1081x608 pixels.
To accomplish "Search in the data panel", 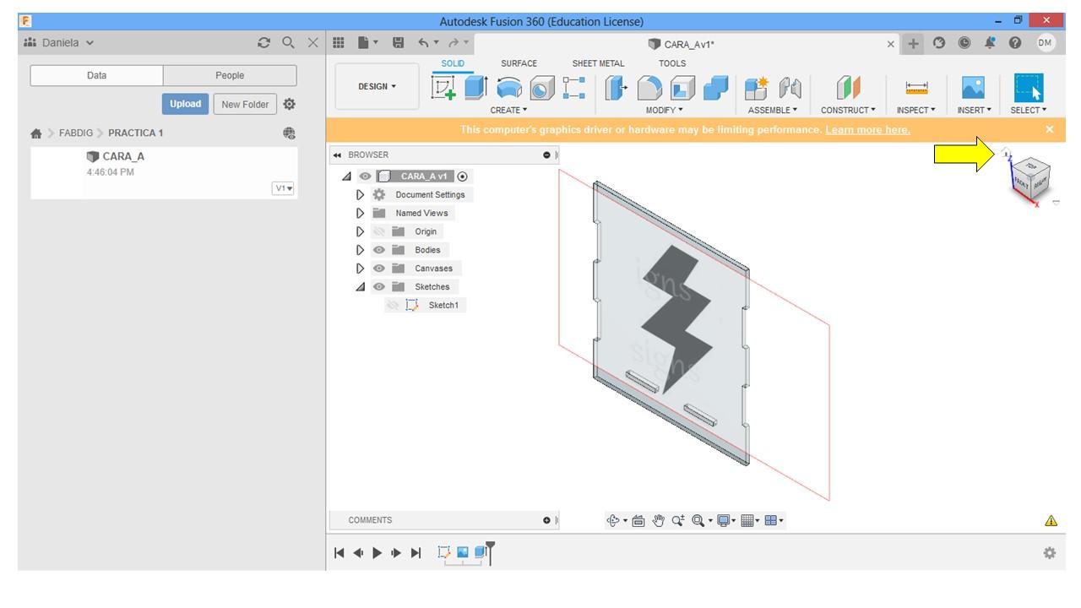I will coord(289,43).
